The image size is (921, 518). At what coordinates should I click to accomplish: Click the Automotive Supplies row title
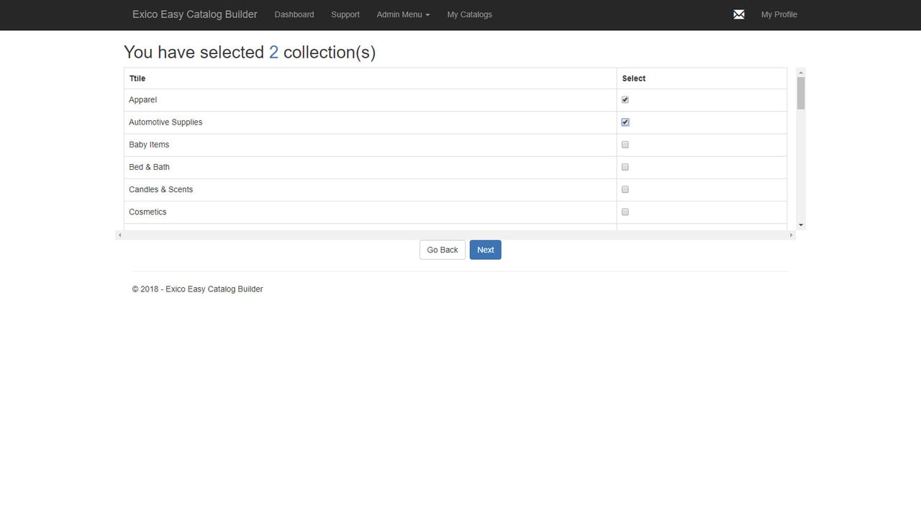pos(165,122)
